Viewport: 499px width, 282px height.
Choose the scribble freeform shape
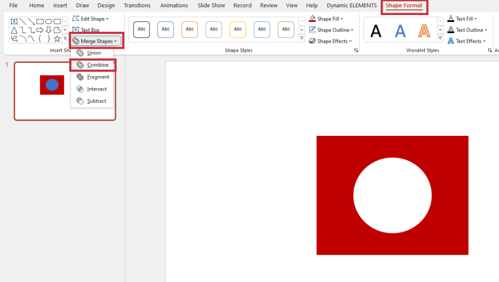click(14, 38)
